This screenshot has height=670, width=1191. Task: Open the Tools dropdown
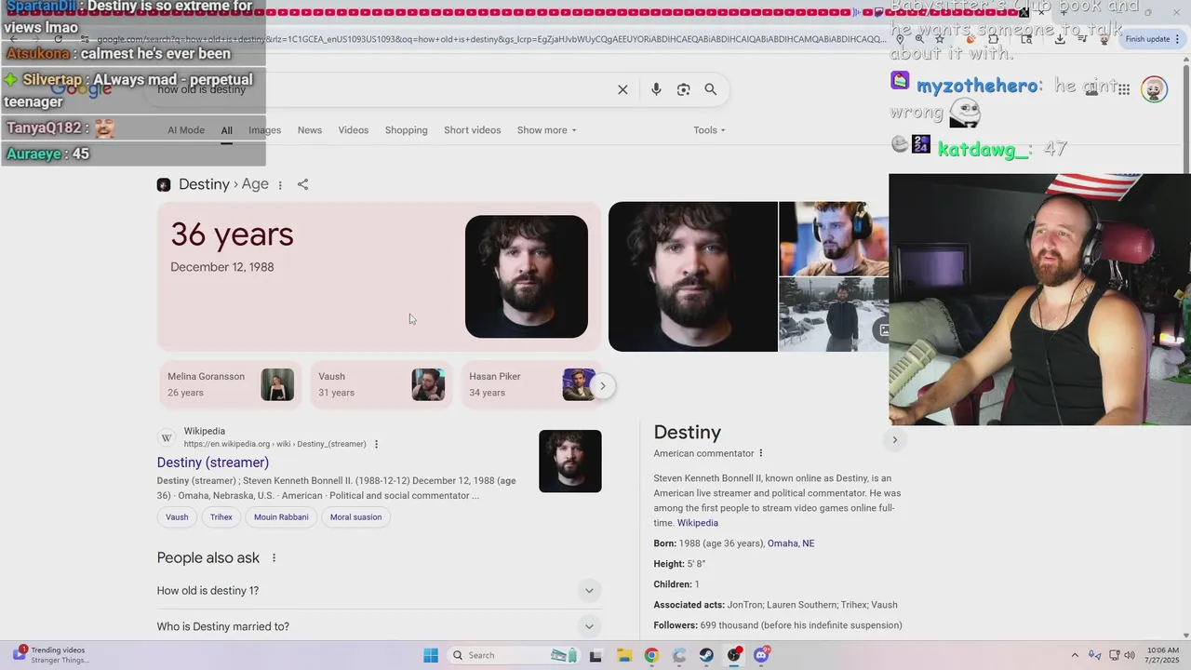[x=709, y=130]
